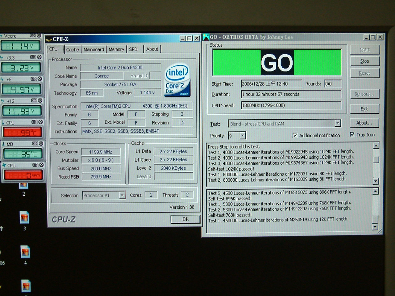Click the lower log's scroll down arrow
The width and height of the screenshot is (395, 296).
[x=375, y=227]
